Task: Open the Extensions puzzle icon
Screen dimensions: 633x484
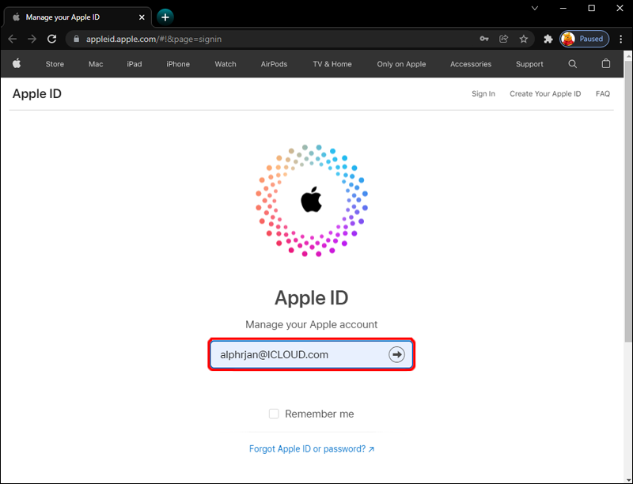Action: point(548,39)
